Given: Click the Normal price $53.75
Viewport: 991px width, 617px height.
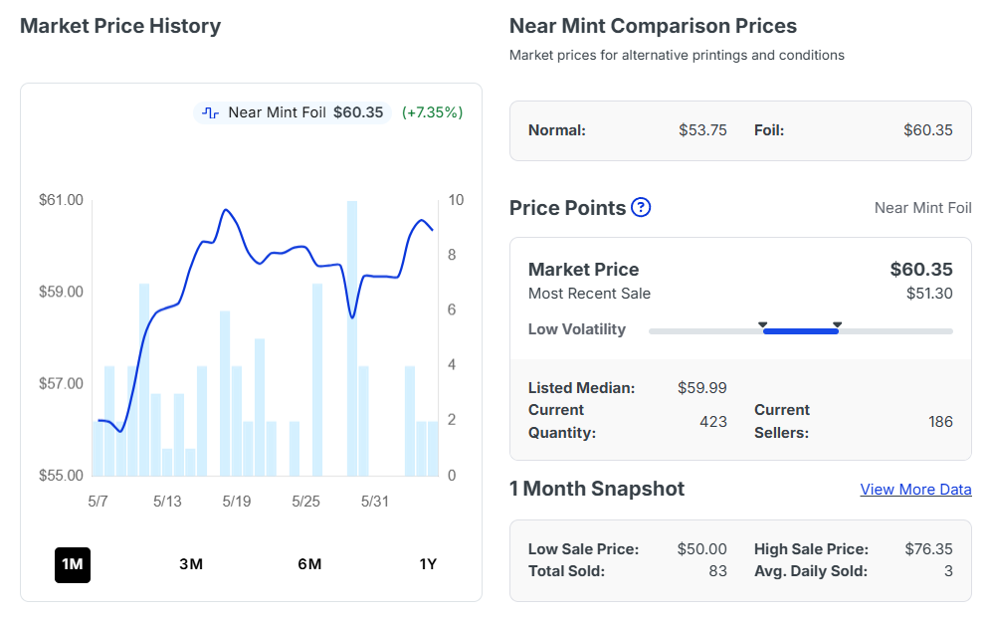Looking at the screenshot, I should (702, 130).
